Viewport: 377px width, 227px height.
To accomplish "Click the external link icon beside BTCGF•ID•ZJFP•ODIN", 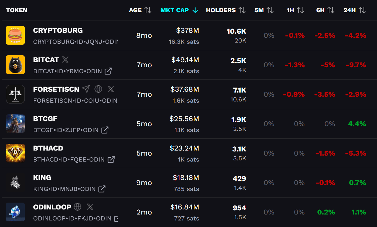I will [x=105, y=130].
